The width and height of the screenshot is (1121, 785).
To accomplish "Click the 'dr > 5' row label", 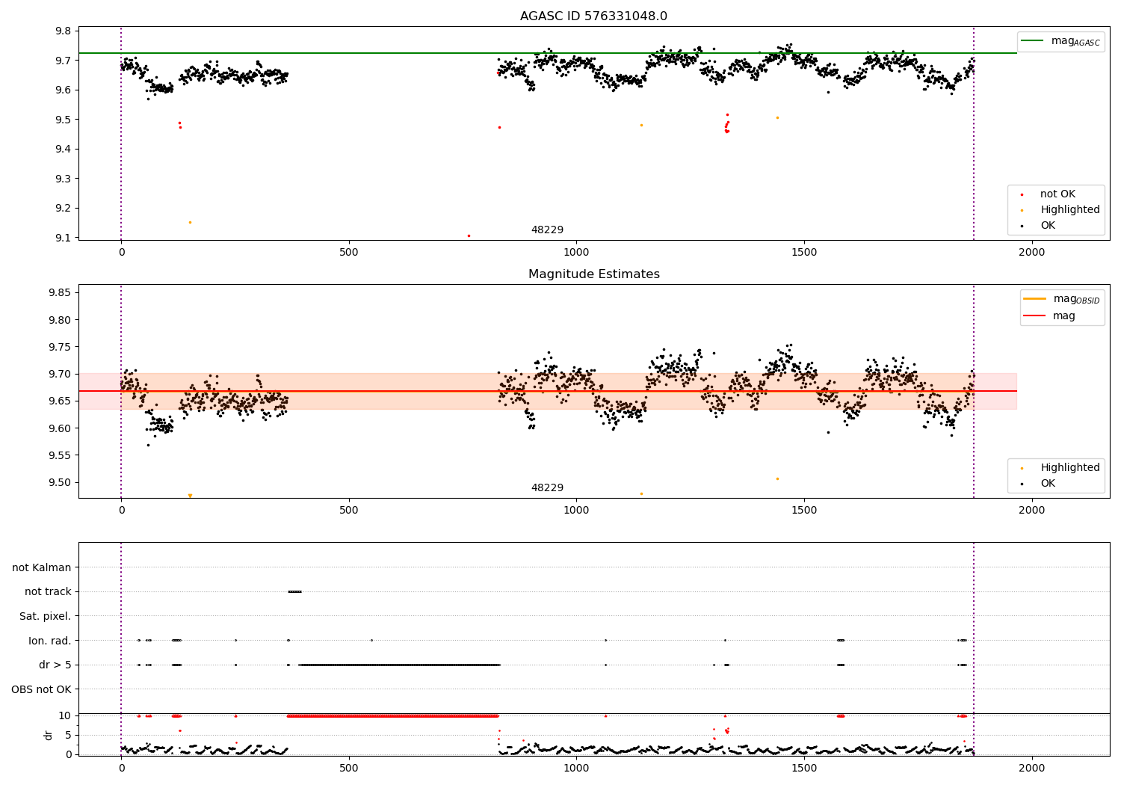I will pos(55,665).
